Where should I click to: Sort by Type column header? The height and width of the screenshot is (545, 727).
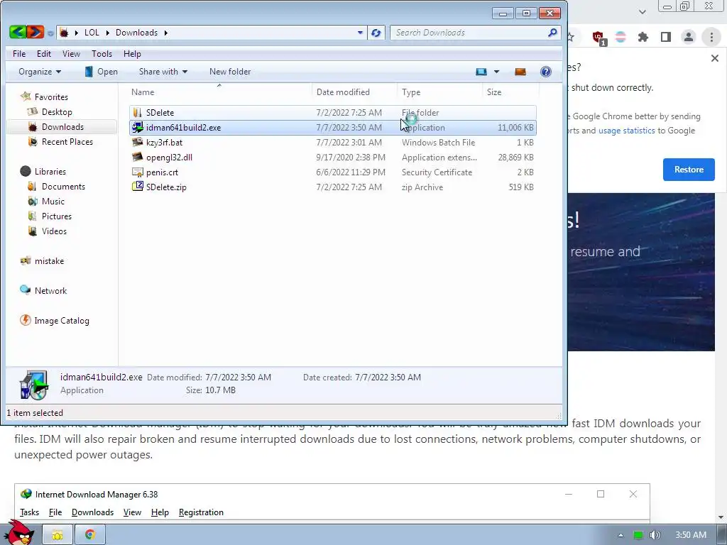tap(411, 92)
